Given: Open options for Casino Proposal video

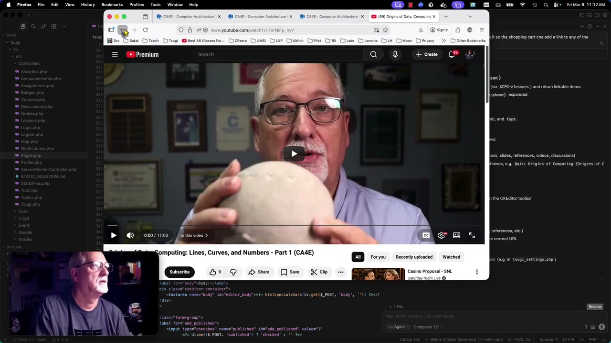Looking at the screenshot, I should pyautogui.click(x=476, y=272).
